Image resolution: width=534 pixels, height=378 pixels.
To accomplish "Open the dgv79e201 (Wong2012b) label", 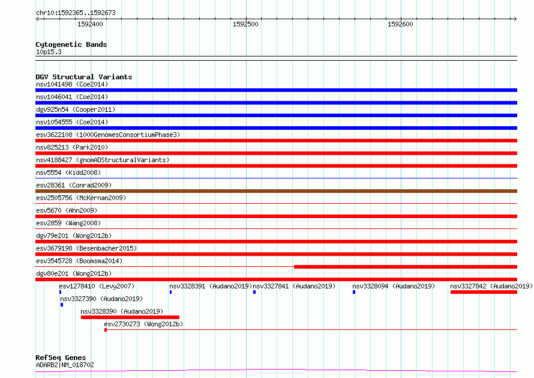I will click(74, 236).
